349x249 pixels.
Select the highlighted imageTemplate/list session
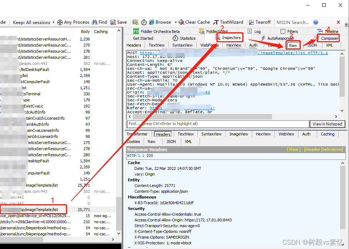tap(58, 210)
